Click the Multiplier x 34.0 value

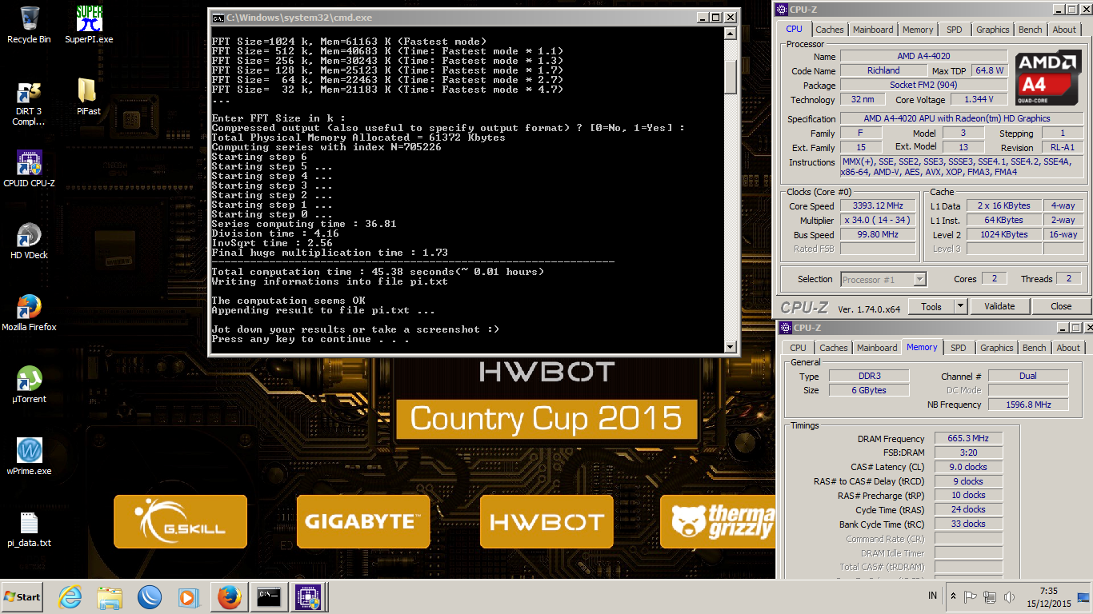[877, 221]
